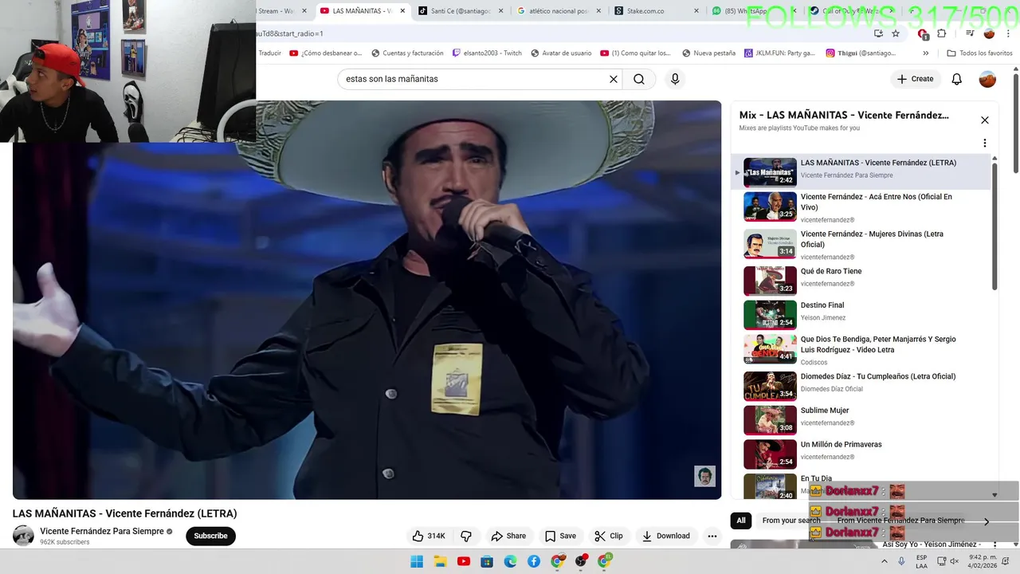
Task: Open the elsanto2003 - Twitch bookmark
Action: 487,53
